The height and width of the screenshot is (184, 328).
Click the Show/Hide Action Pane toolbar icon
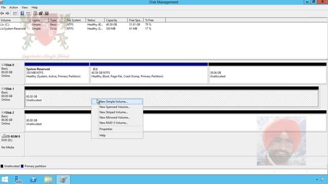pyautogui.click(x=28, y=13)
